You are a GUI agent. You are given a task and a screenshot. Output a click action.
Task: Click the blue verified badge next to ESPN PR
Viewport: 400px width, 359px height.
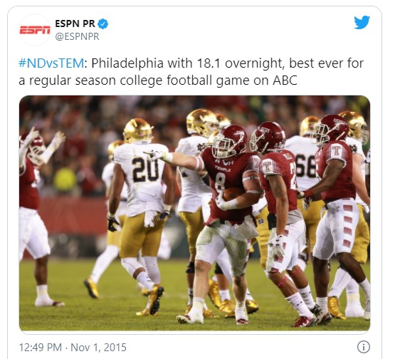pyautogui.click(x=103, y=24)
